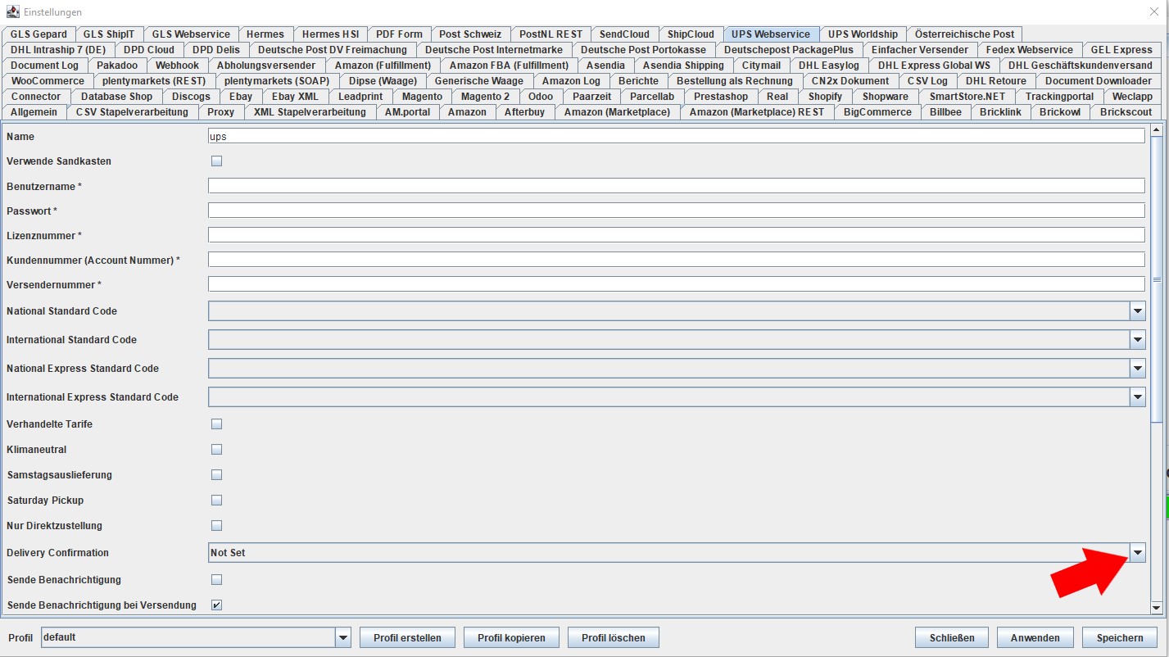Uncheck Sende Benachrichtigung bei Versendung

tap(217, 605)
